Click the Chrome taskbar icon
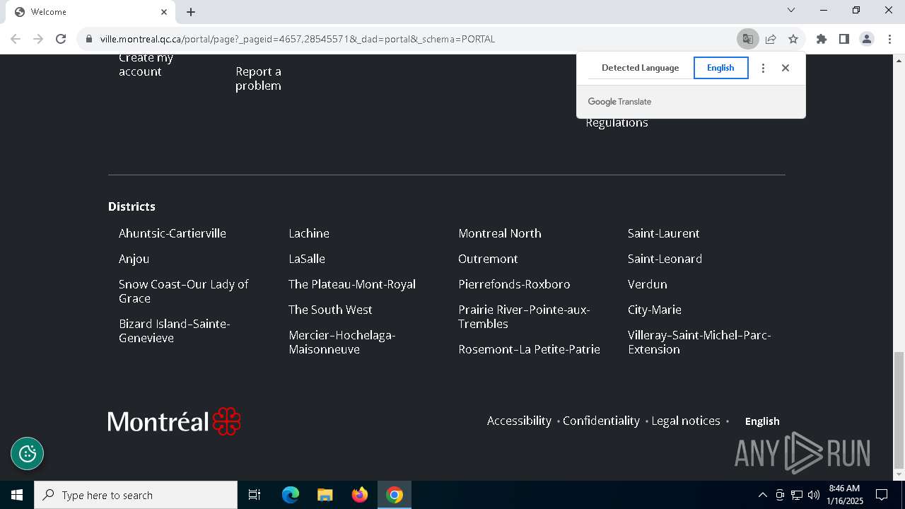The height and width of the screenshot is (509, 905). click(x=395, y=495)
